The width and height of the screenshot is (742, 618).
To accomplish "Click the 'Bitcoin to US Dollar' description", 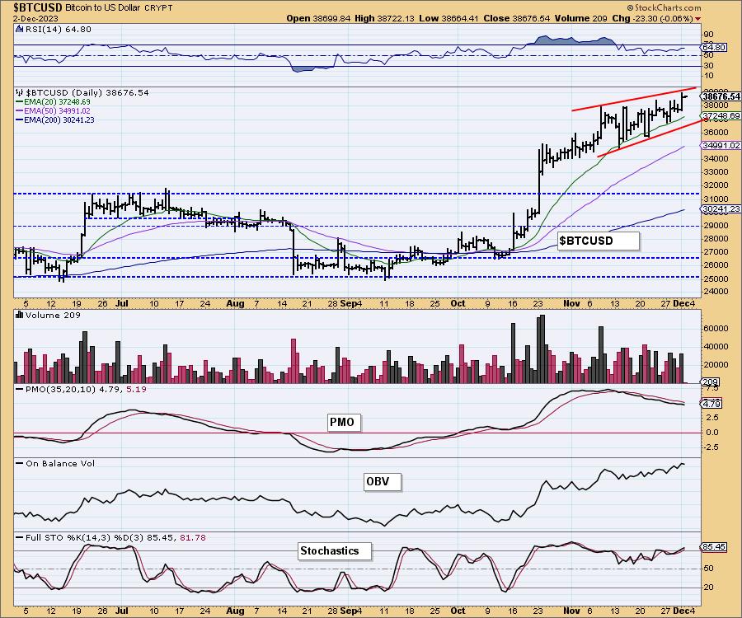I will tap(105, 8).
